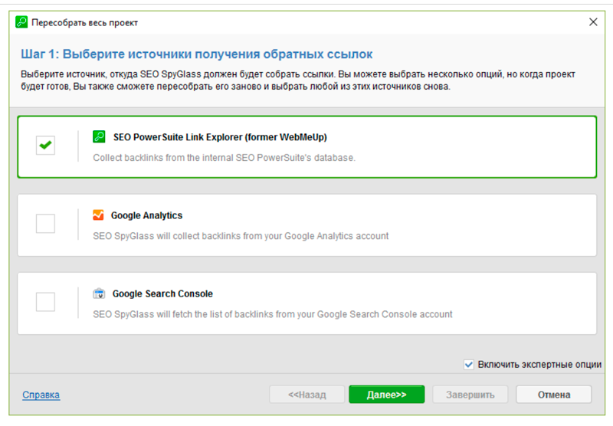Viewport: 613px width, 426px height.
Task: Click the Завершить button
Action: pyautogui.click(x=470, y=395)
